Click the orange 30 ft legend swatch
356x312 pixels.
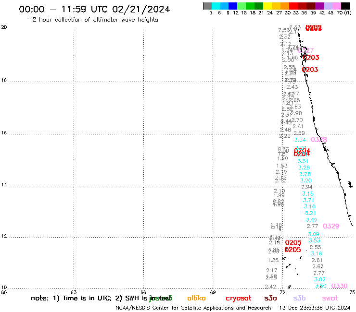coord(285,6)
